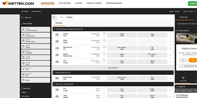Image resolution: width=197 pixels, height=98 pixels.
Task: Click the Serie A football icon
Action: (23, 57)
